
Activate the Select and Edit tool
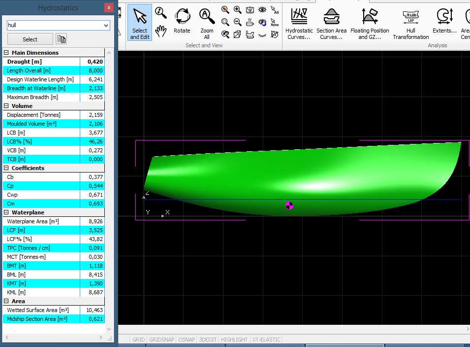tap(140, 22)
